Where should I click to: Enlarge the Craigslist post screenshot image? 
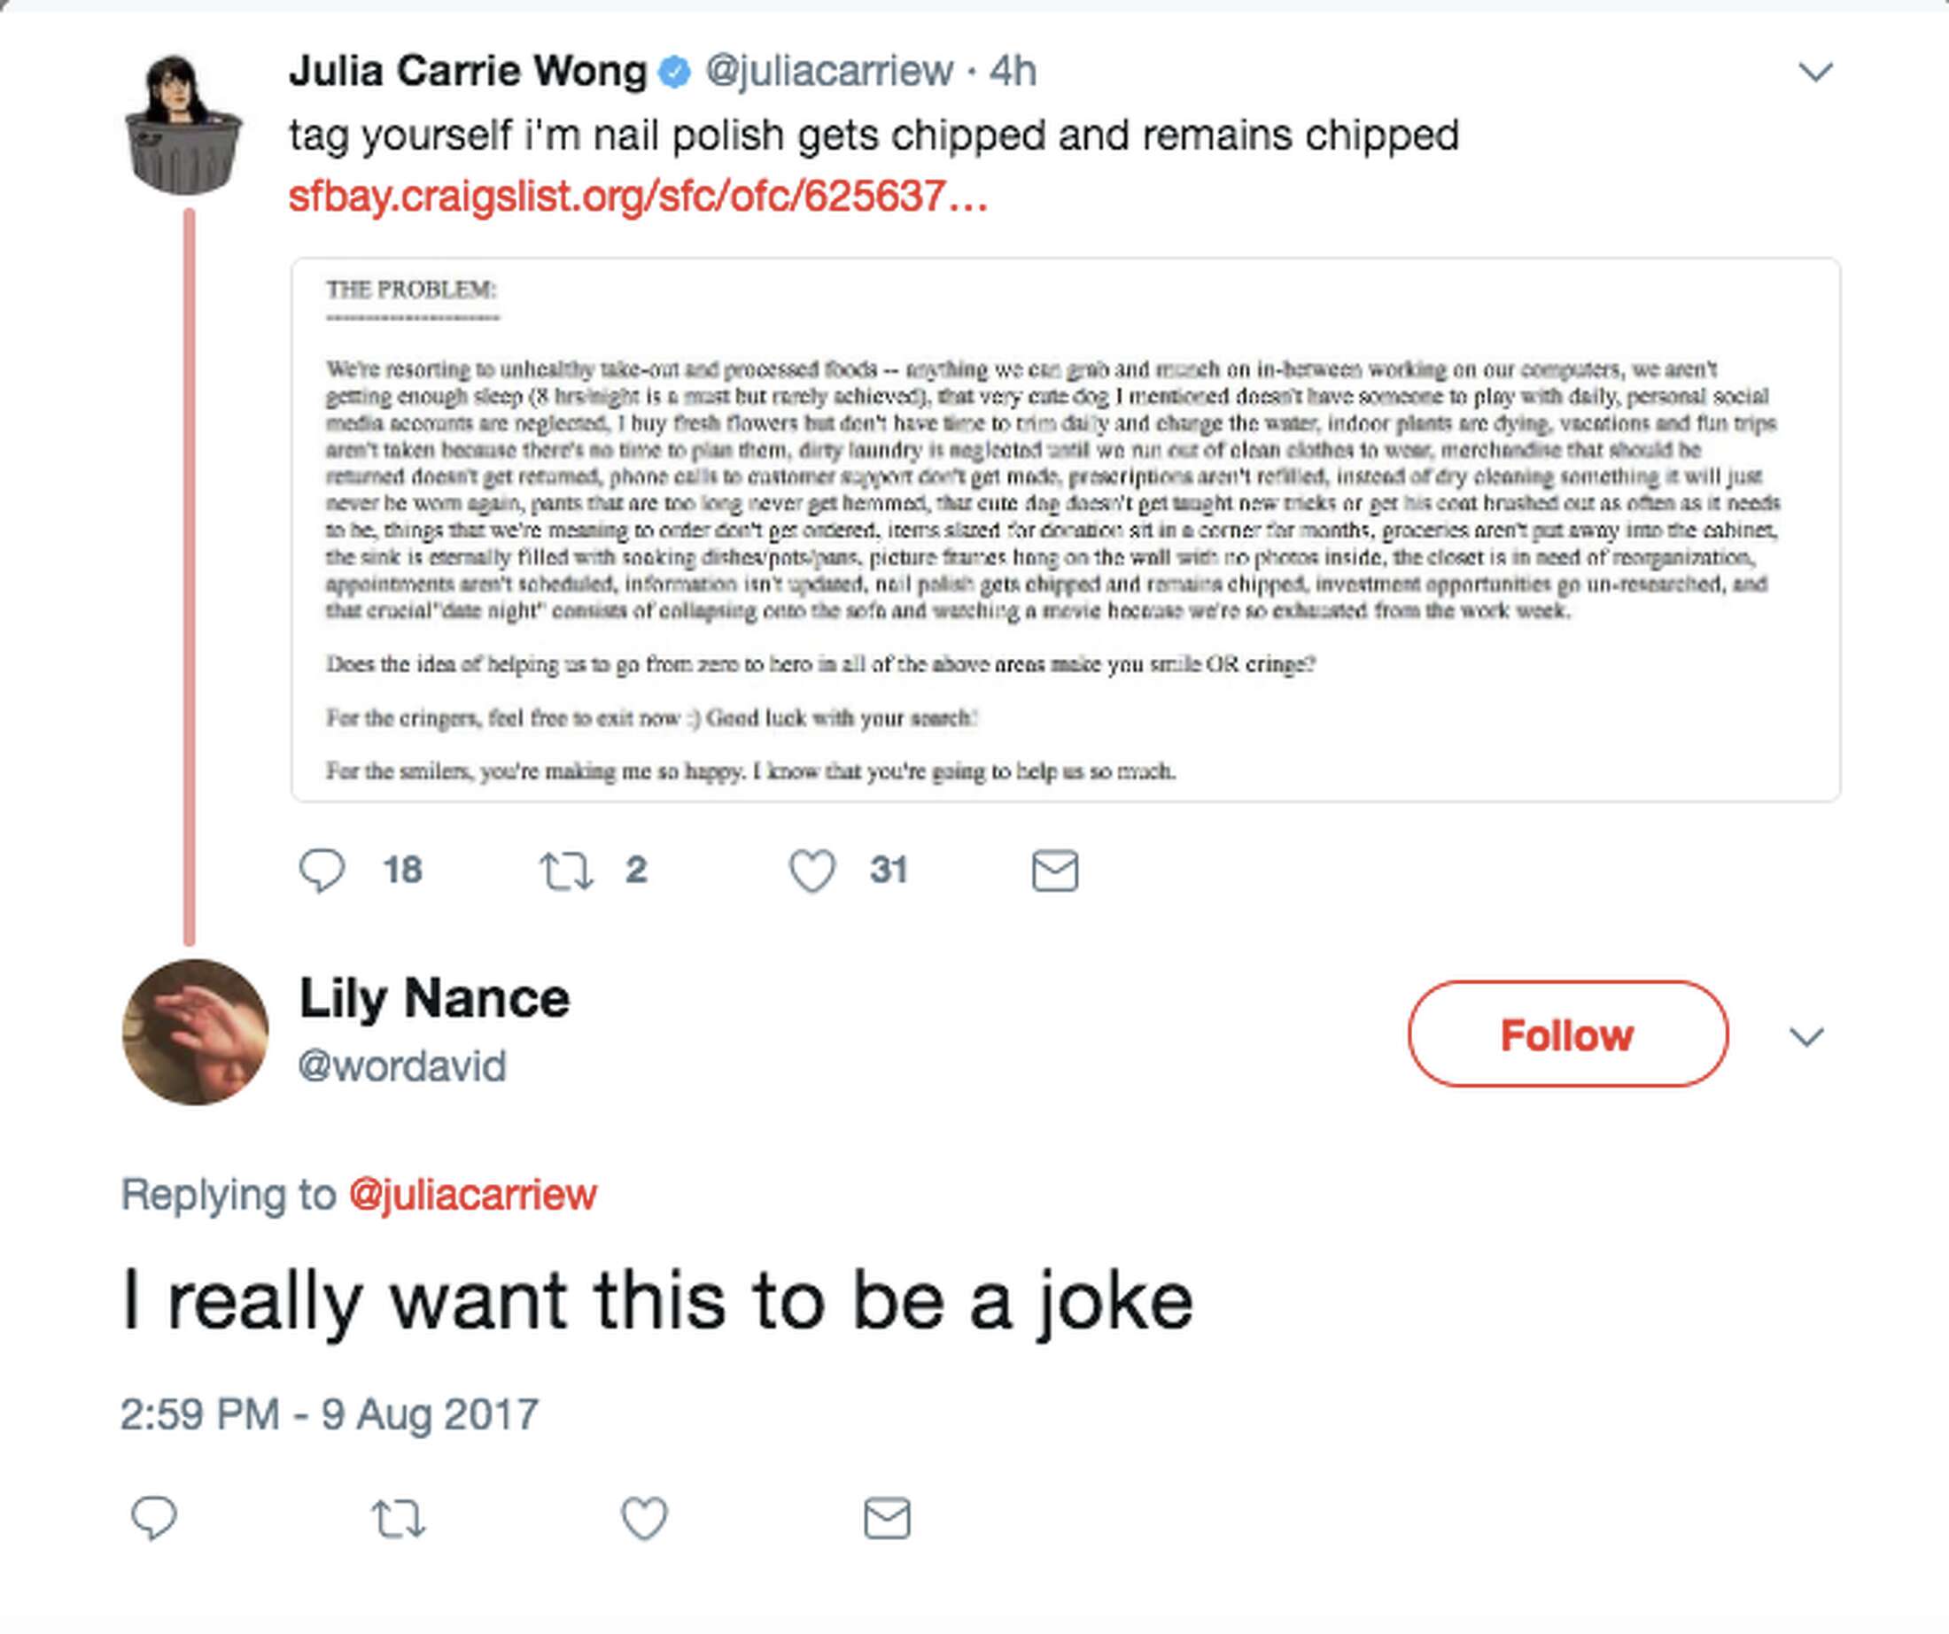[1066, 529]
